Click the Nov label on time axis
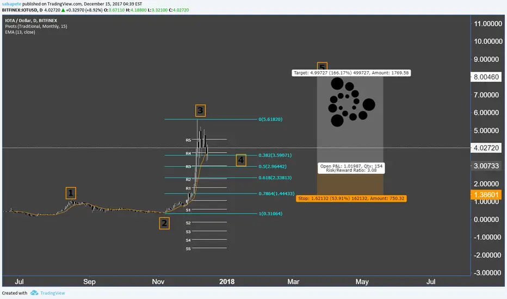Screen dimensions: 507x299 [158, 282]
